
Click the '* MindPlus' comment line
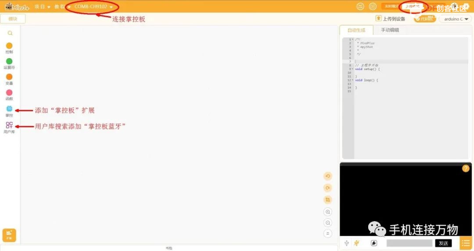pos(366,43)
